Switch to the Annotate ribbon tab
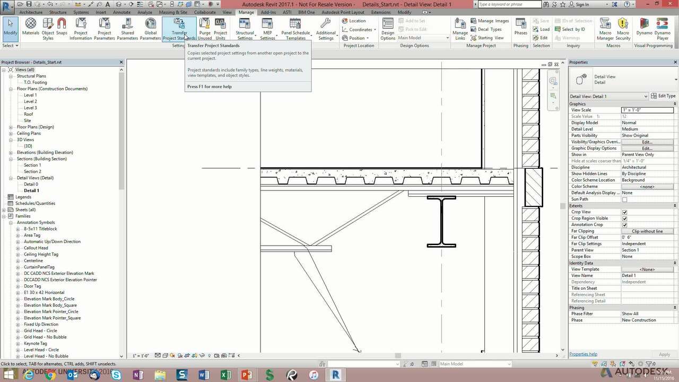Viewport: 679px width, 382px height. [x=121, y=12]
